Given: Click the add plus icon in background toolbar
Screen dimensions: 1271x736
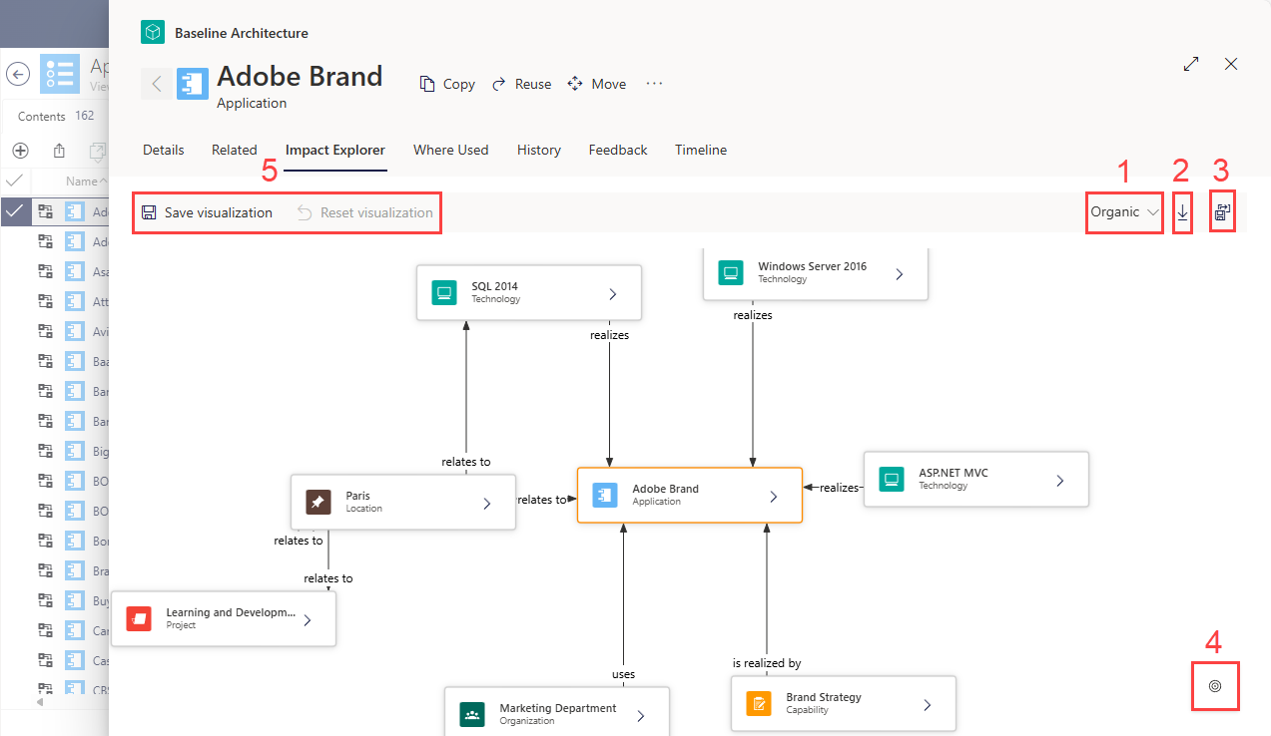Looking at the screenshot, I should [19, 151].
